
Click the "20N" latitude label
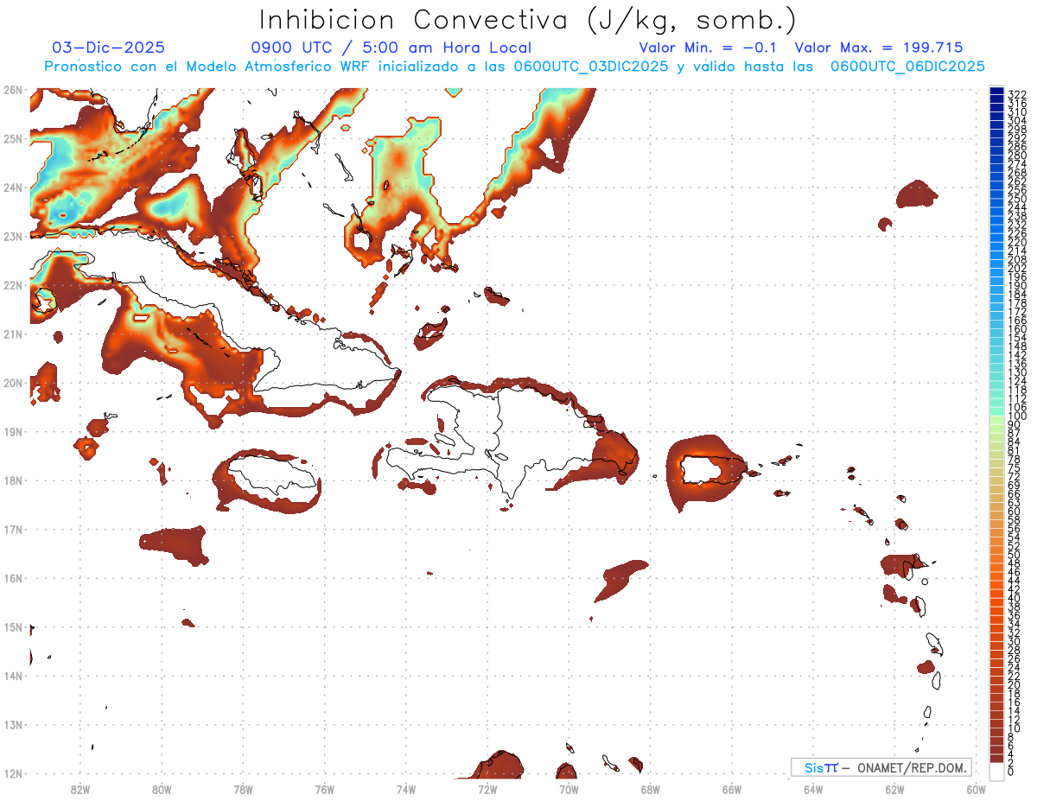pos(12,383)
